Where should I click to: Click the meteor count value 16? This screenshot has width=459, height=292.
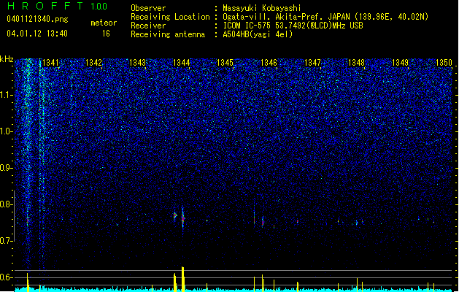[106, 34]
